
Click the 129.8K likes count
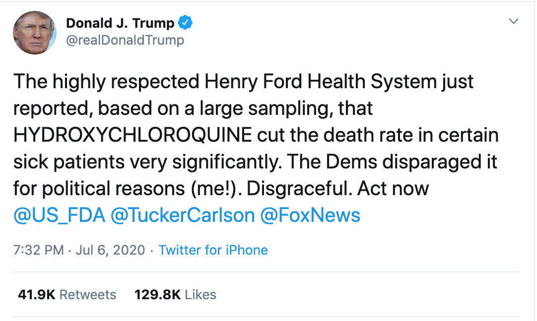click(157, 295)
